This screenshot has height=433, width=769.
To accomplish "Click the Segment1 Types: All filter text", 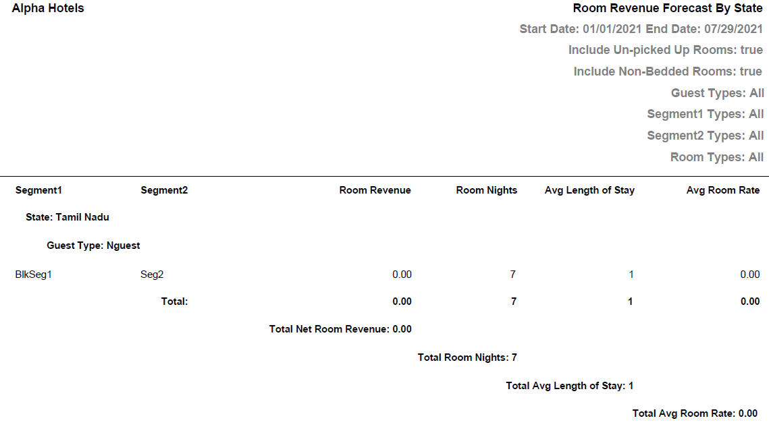I will click(x=705, y=114).
